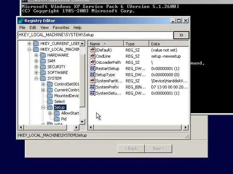Screen dimensions: 233x174
Task: Sort values by the Data column header
Action: coord(169,44)
